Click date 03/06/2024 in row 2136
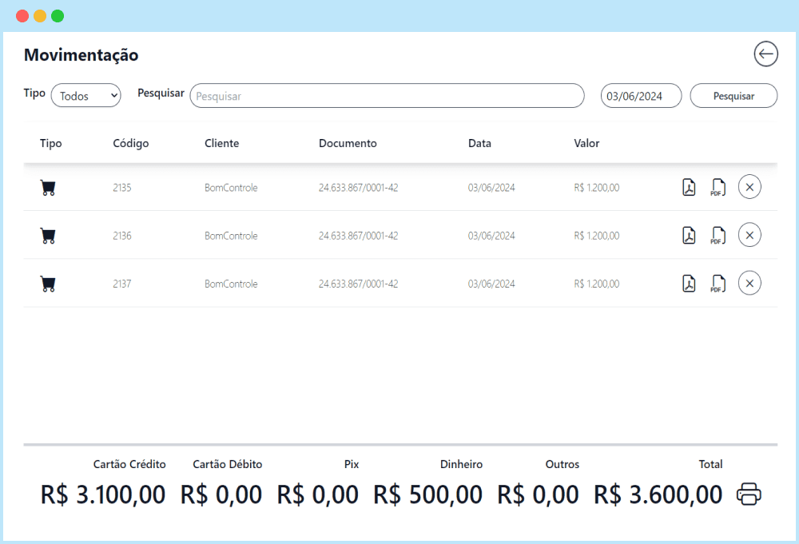 [491, 236]
